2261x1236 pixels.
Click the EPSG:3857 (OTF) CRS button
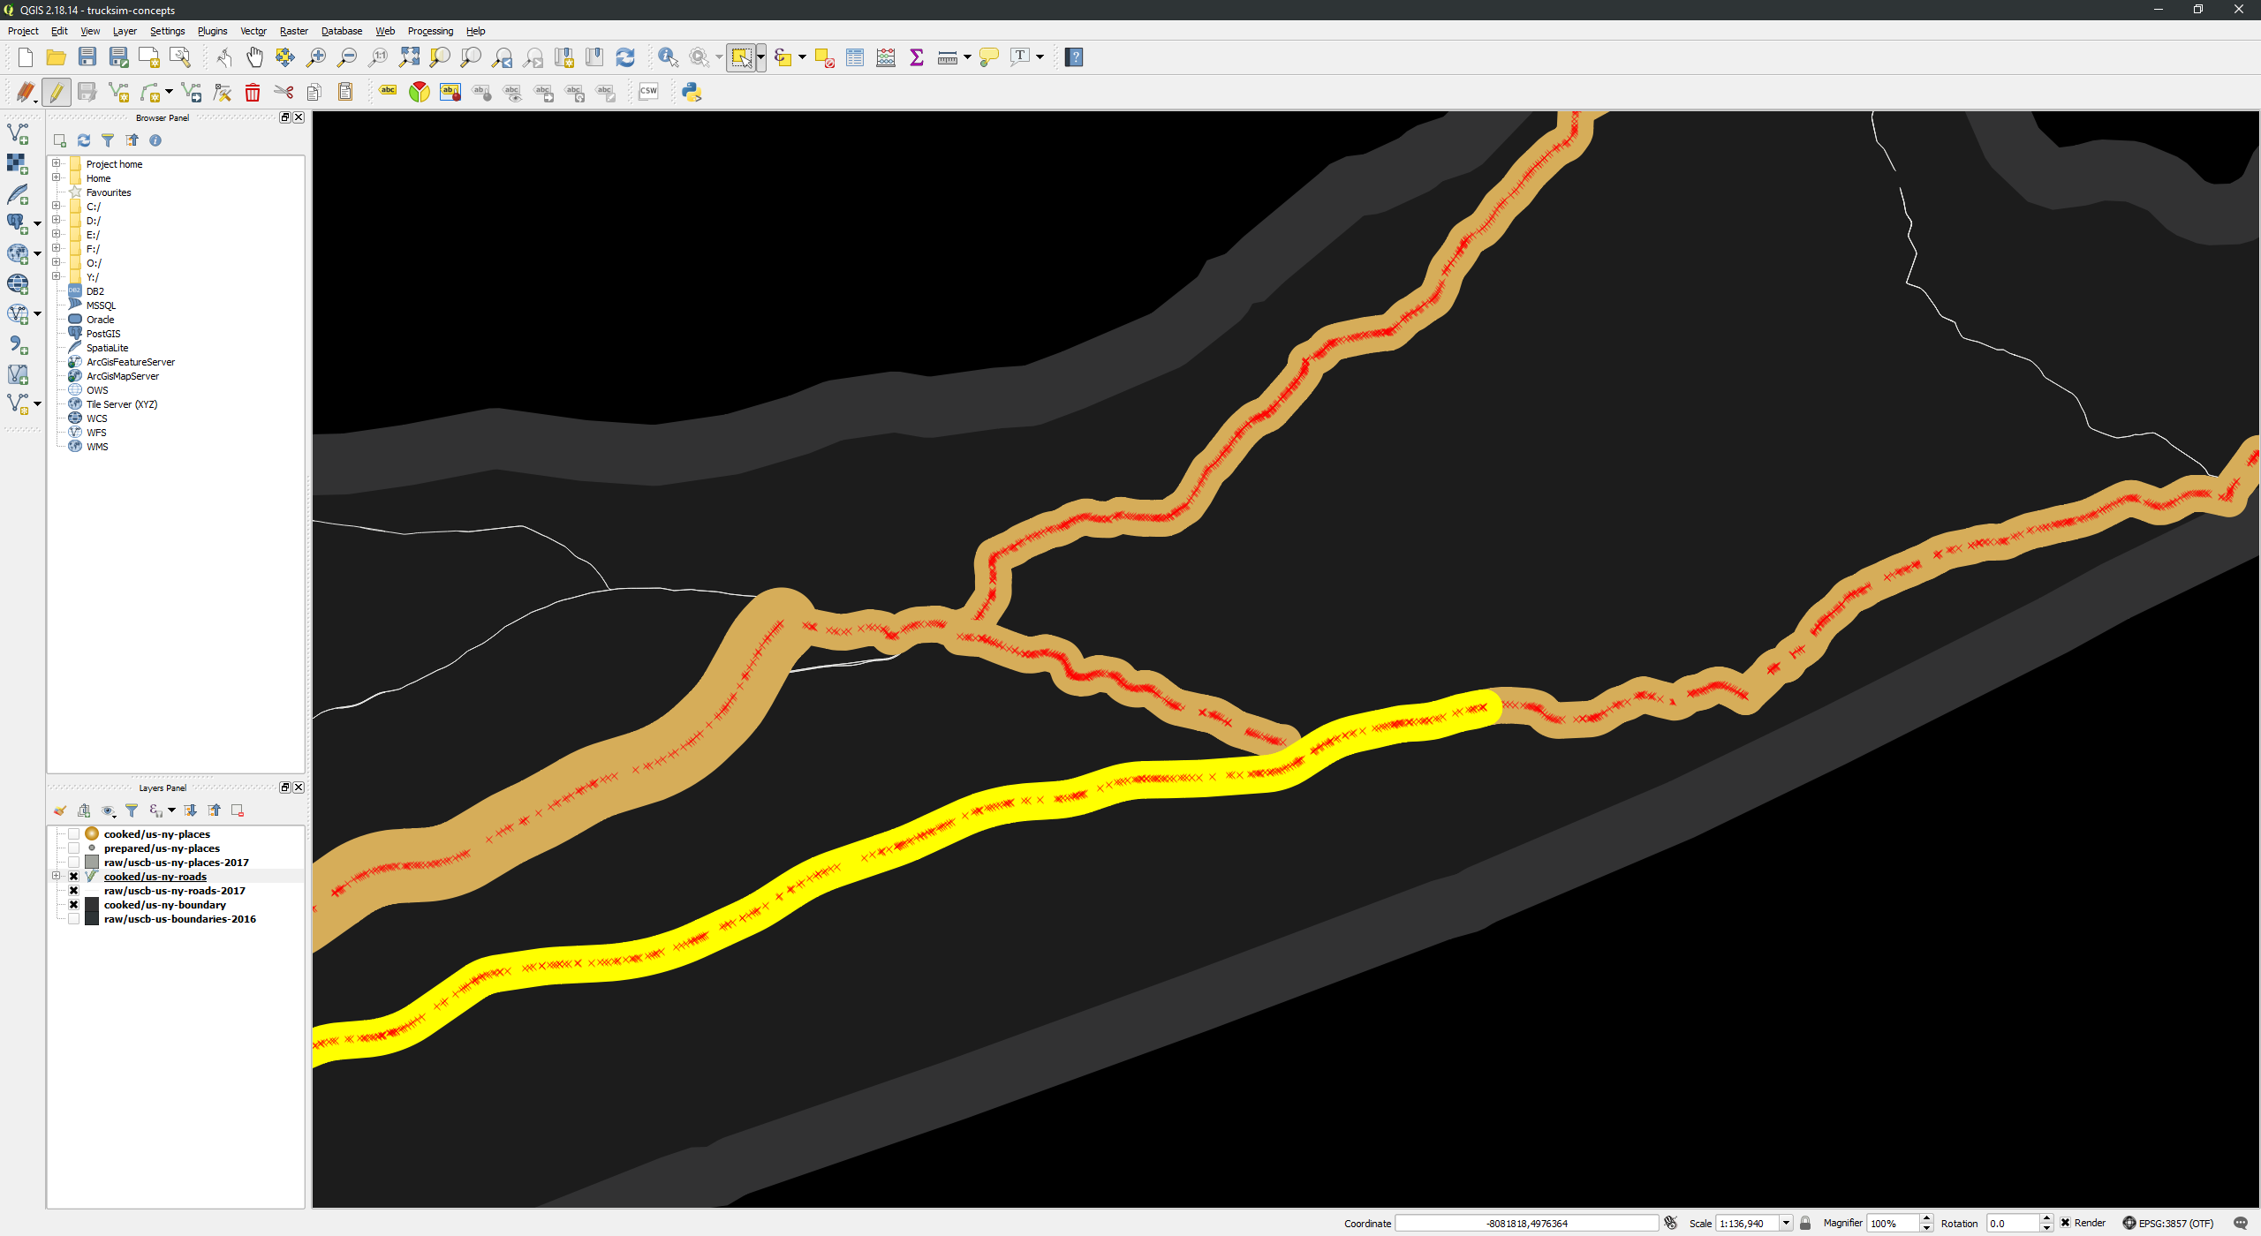click(2168, 1223)
